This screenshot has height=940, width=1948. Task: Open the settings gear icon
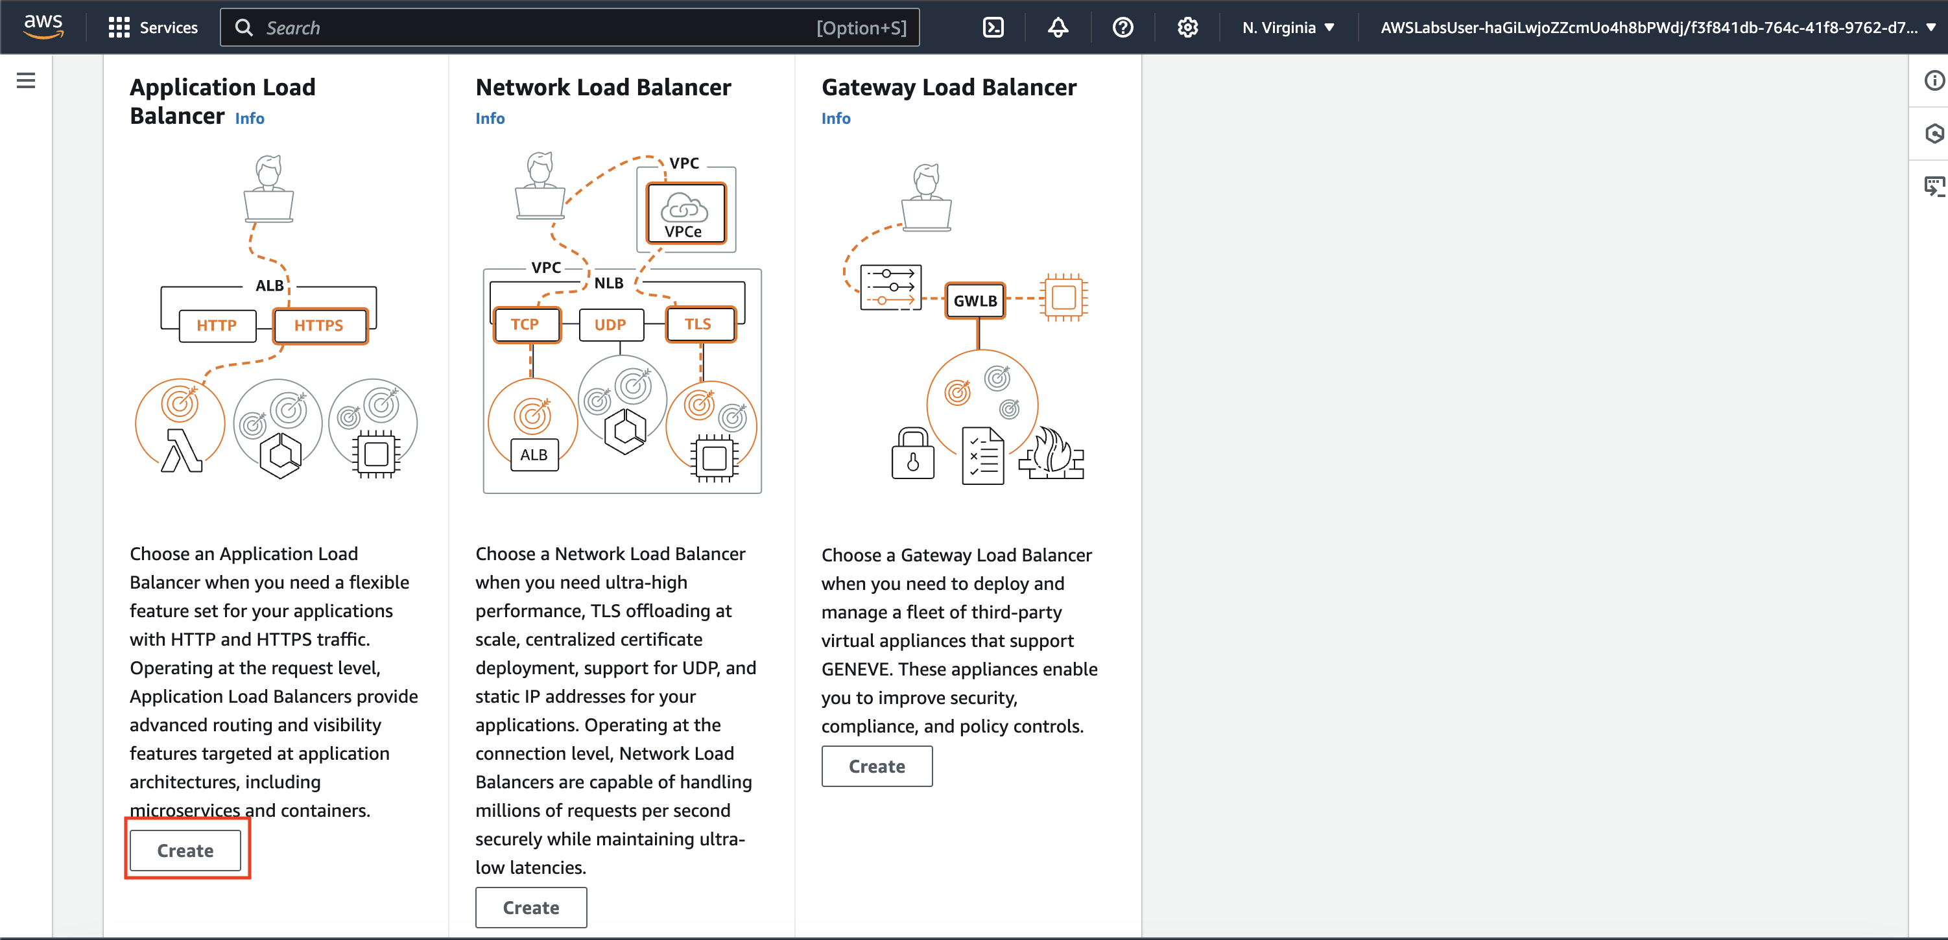(x=1187, y=28)
